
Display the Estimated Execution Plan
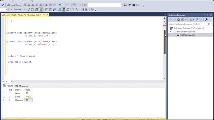click(33, 9)
